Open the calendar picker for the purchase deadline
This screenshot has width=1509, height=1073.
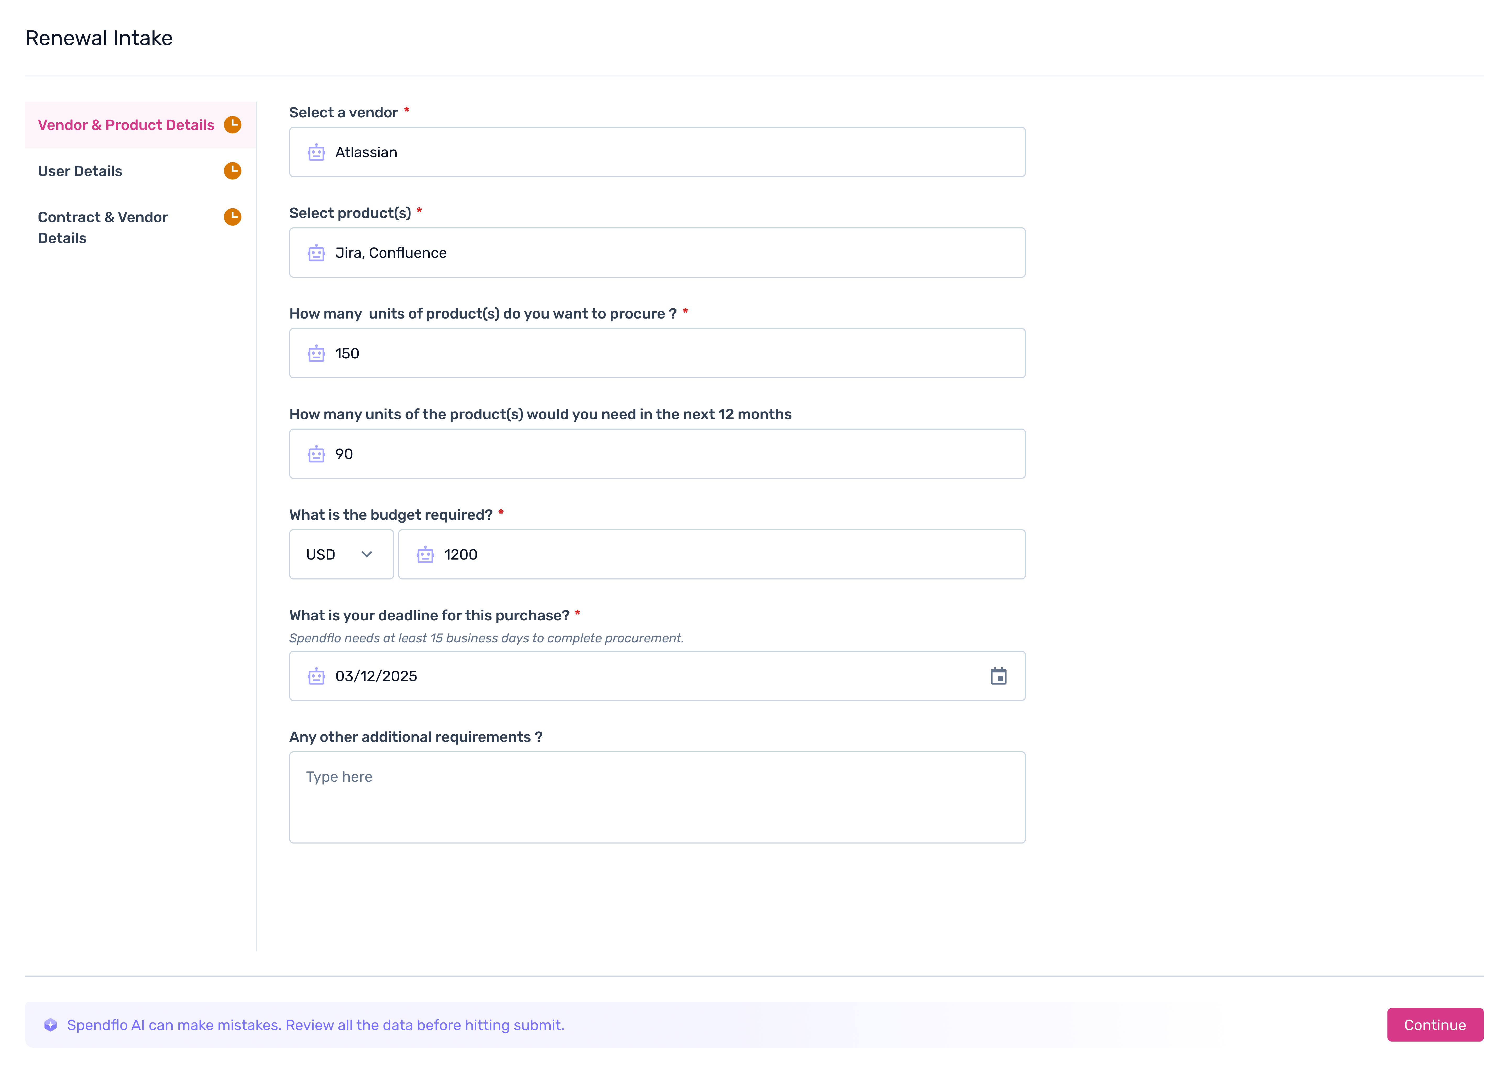pyautogui.click(x=999, y=676)
